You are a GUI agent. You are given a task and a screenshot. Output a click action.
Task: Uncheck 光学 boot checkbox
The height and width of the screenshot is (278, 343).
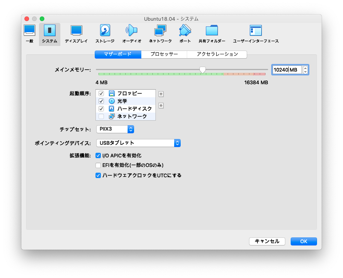101,101
